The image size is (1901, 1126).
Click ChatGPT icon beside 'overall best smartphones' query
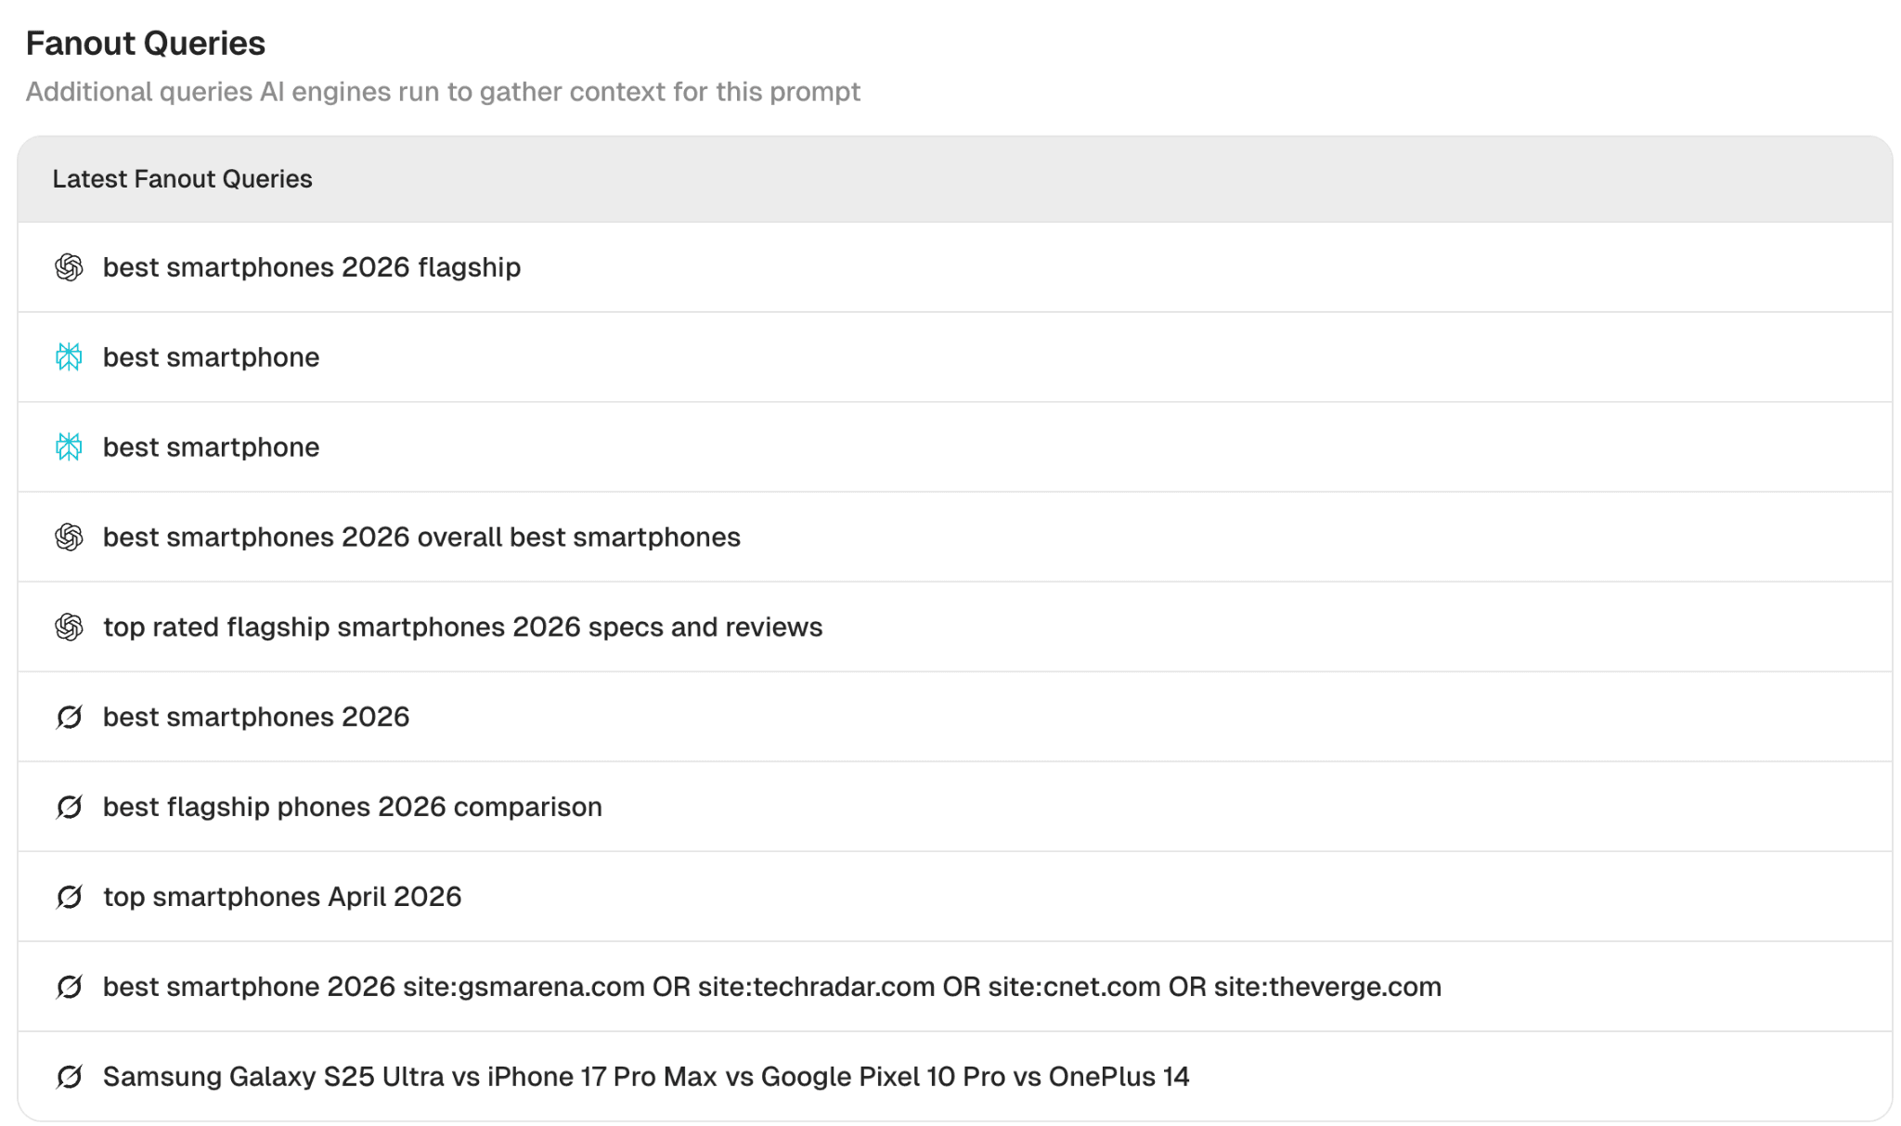coord(69,537)
